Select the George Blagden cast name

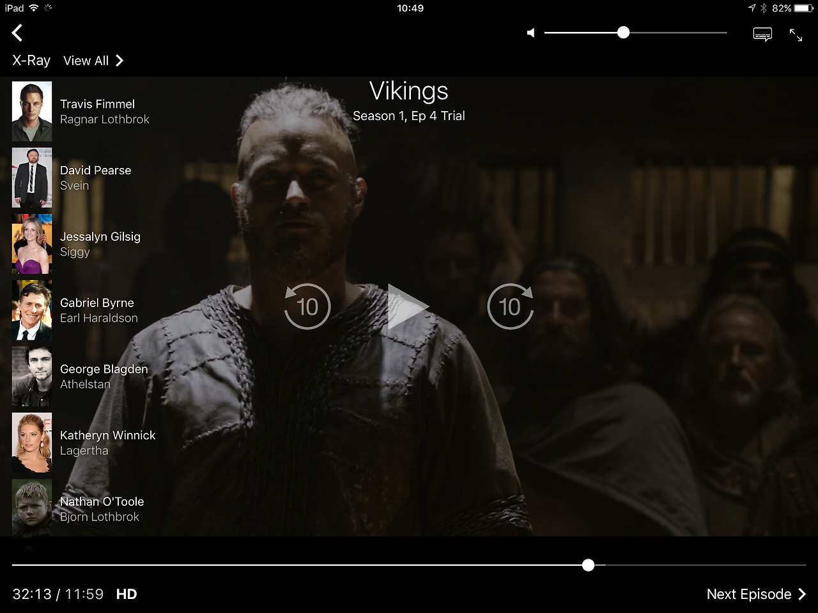104,370
